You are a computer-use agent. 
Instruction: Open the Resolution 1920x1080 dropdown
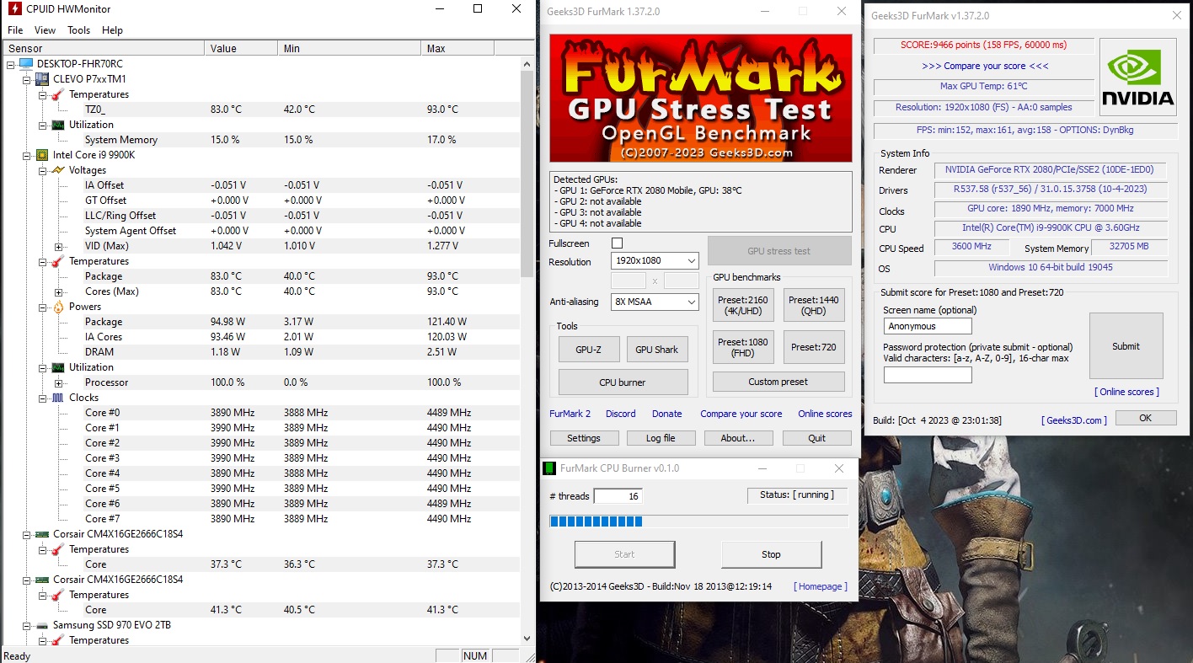655,261
